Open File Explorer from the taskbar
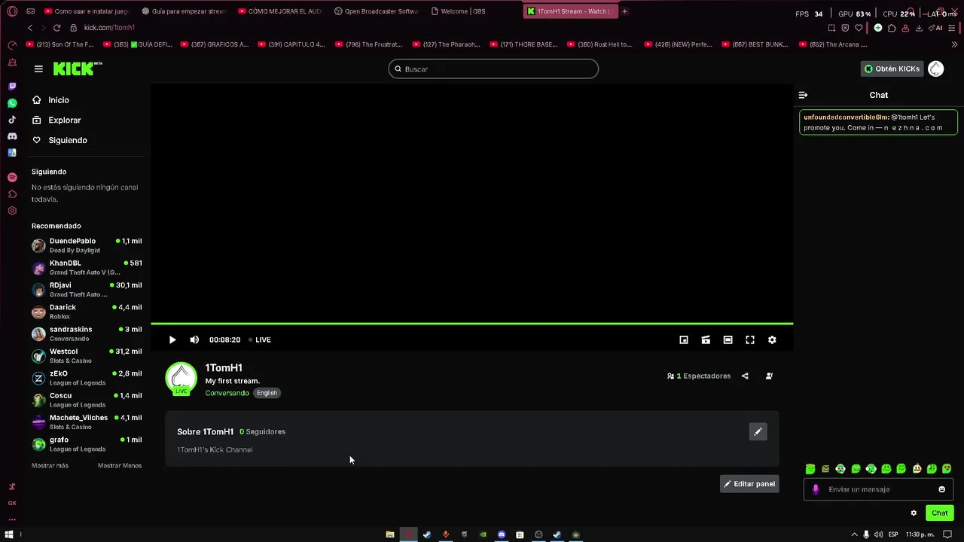The height and width of the screenshot is (542, 964). coord(389,534)
